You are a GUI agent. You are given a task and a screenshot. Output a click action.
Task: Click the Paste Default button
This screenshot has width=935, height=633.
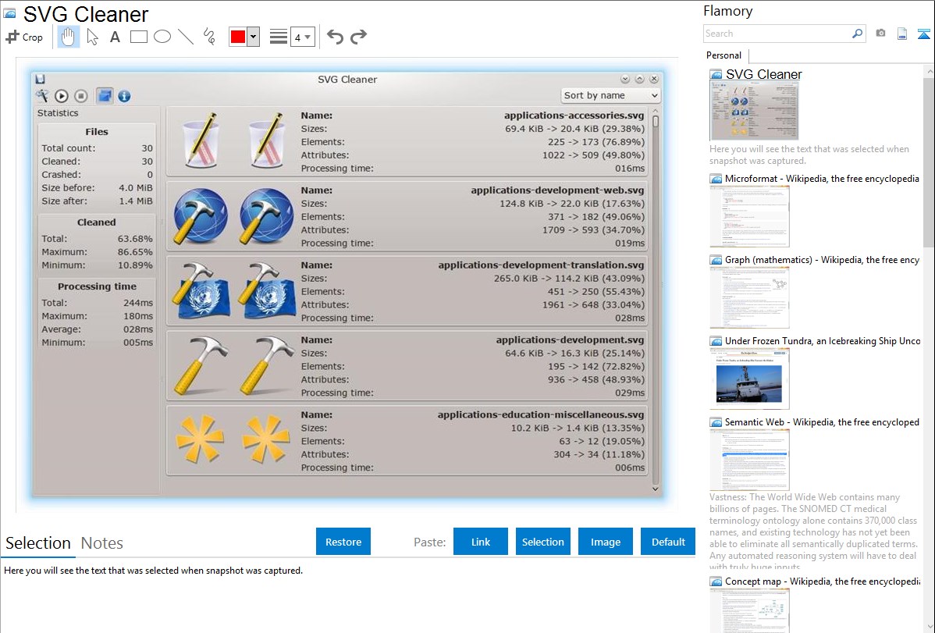pyautogui.click(x=668, y=542)
